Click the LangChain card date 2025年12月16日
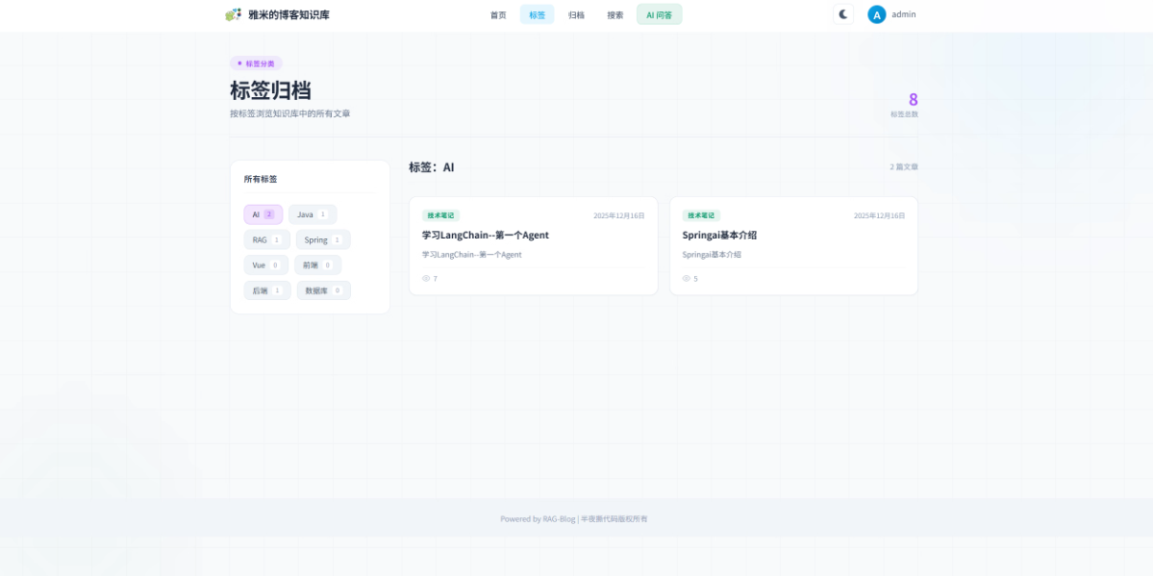1153x576 pixels. (619, 215)
